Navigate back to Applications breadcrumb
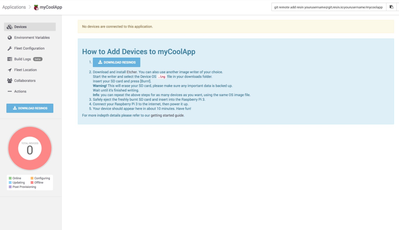 pyautogui.click(x=14, y=7)
